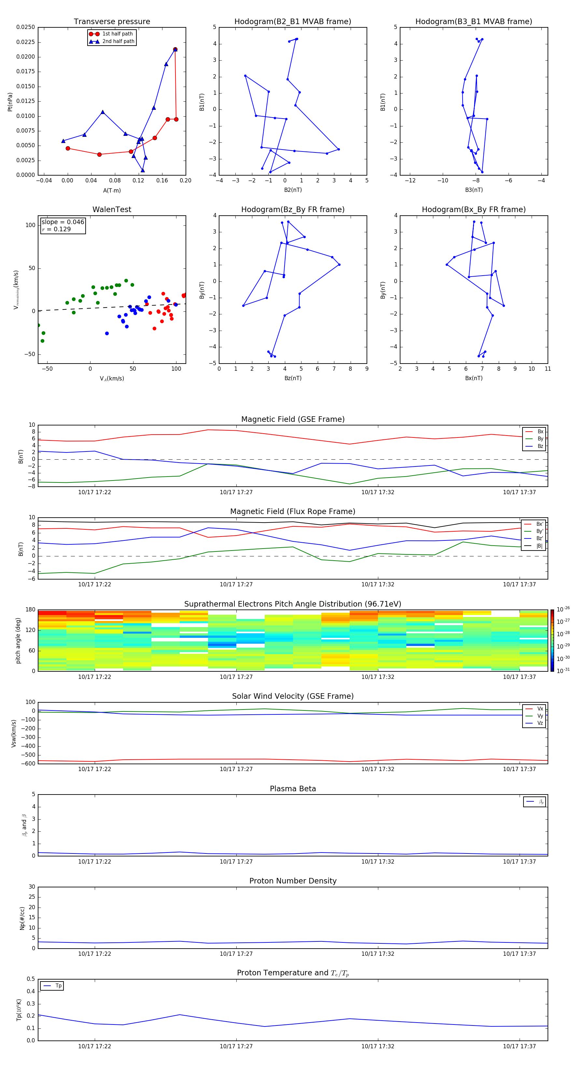Click the 'Vz' legend entry
This screenshot has height=1075, width=586.
534,723
